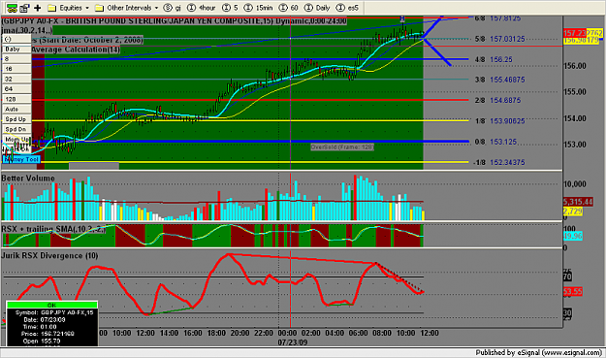Select the 128 frame button

click(x=16, y=99)
